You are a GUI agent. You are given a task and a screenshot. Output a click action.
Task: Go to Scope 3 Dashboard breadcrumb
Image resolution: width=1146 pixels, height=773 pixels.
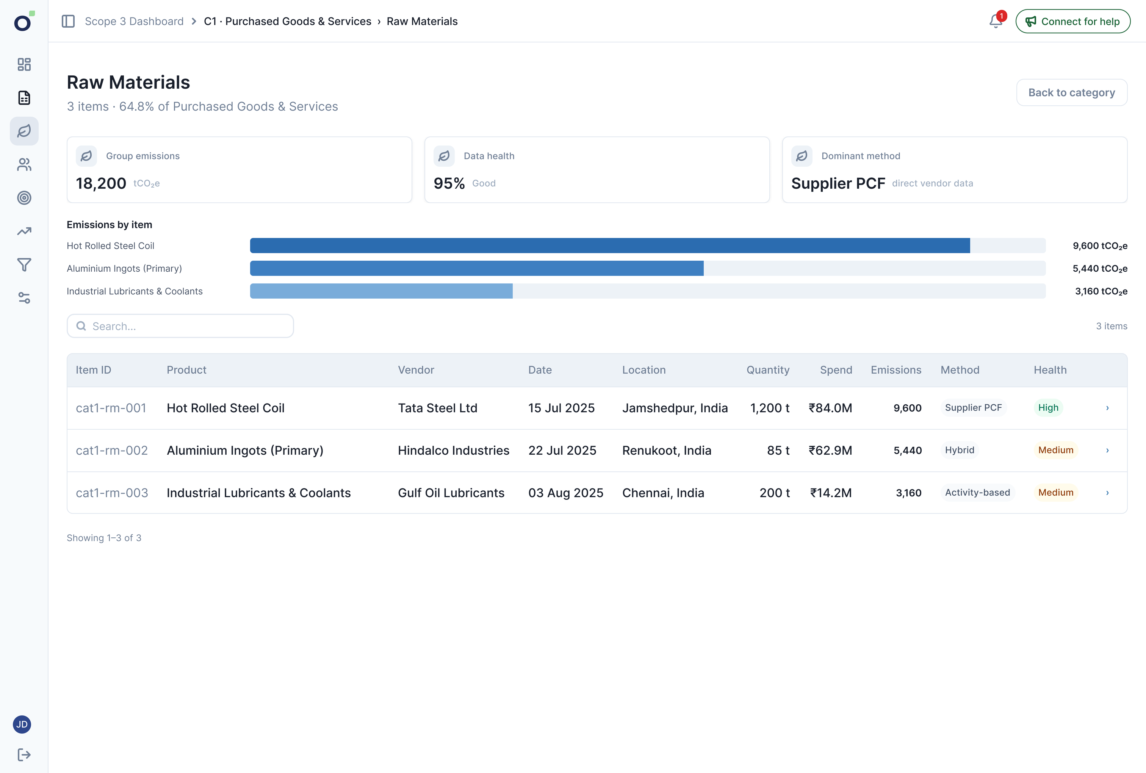pos(134,21)
